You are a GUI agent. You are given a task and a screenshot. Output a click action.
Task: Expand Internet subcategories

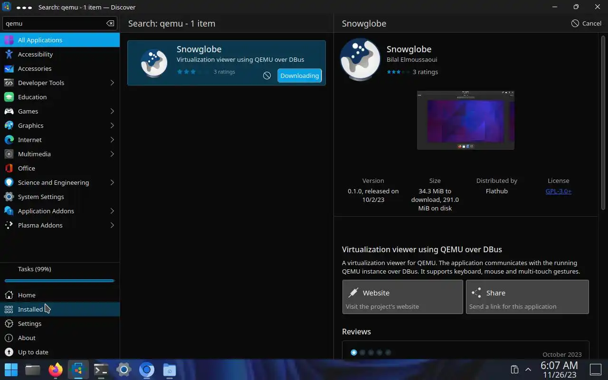click(112, 140)
